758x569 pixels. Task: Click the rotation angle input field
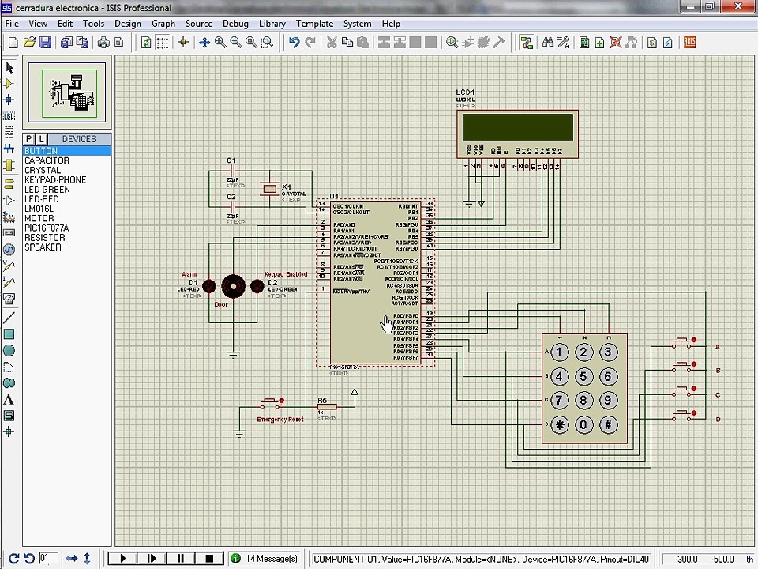pyautogui.click(x=49, y=559)
